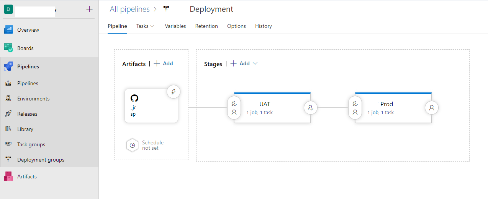Viewport: 488px width, 199px height.
Task: Open continuous deployment trigger on artifact
Action: (174, 92)
